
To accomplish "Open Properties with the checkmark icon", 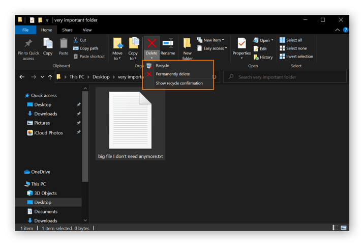I will (241, 44).
